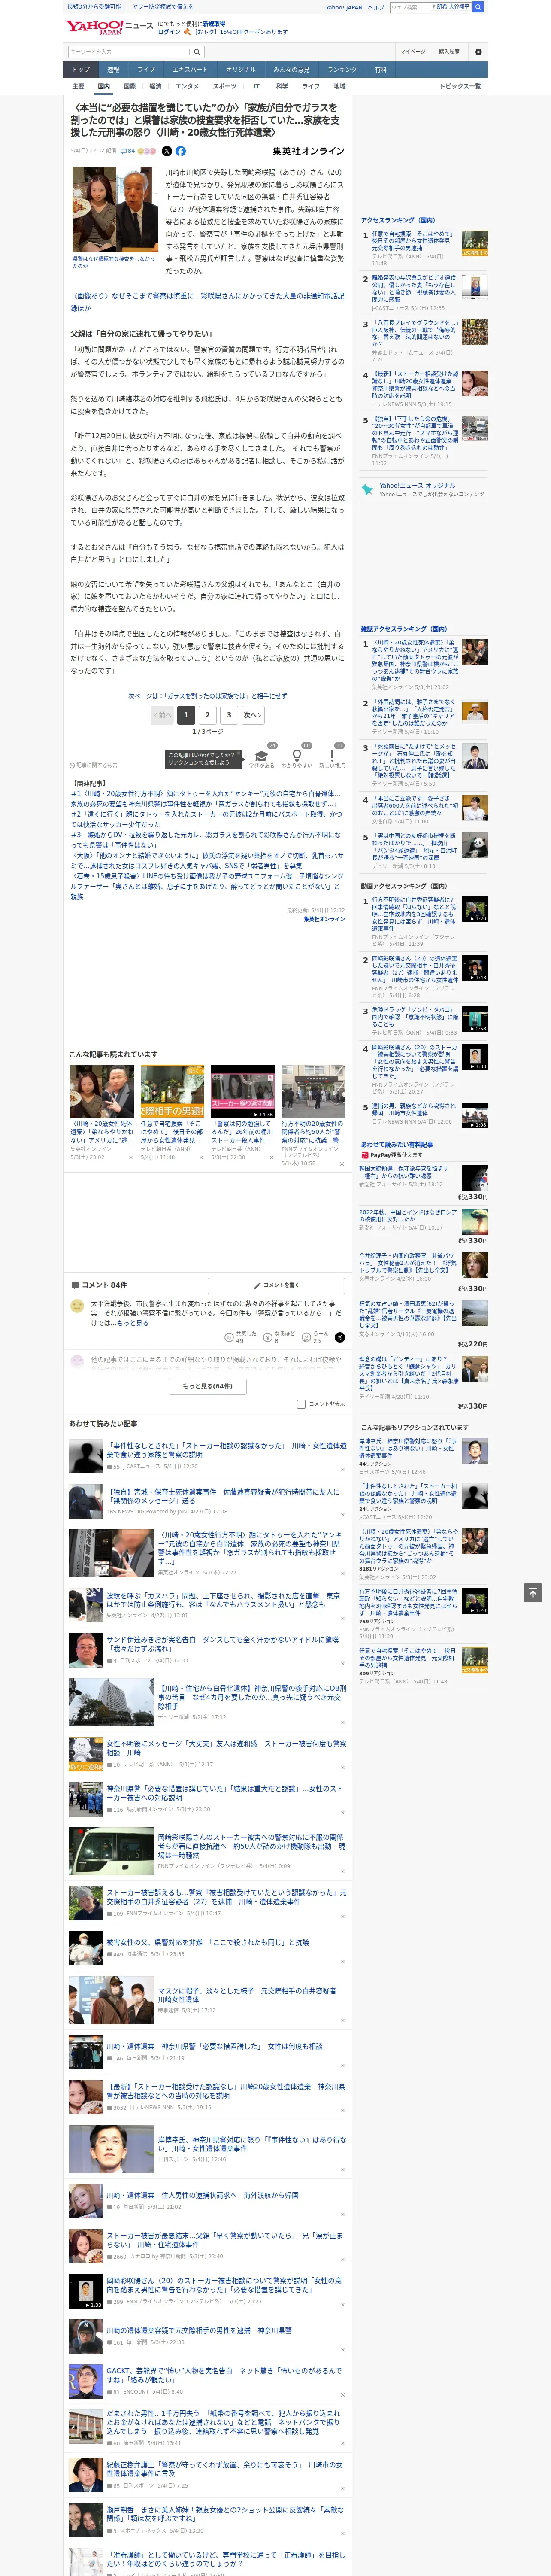Select the ランキング navigation tab

pos(342,70)
